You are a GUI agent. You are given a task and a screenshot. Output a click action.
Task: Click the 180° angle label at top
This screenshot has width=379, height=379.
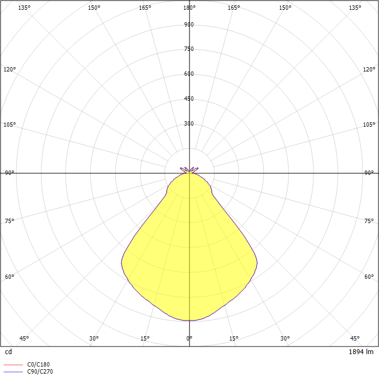(x=190, y=8)
